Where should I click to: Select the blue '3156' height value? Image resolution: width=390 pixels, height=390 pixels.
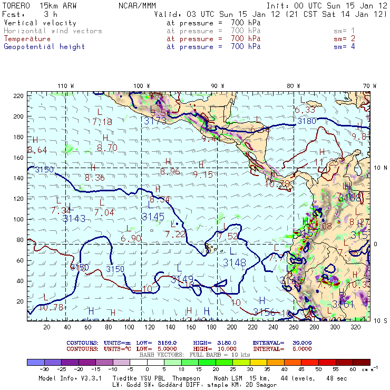coord(264,312)
